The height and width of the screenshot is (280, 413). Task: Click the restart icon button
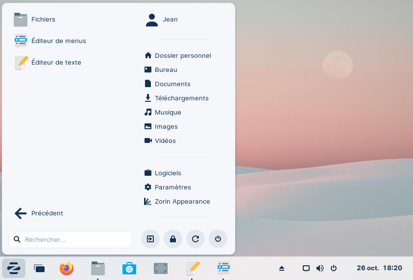tap(195, 239)
